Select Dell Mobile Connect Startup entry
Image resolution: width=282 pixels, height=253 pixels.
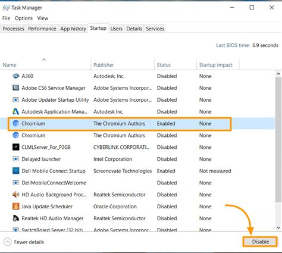(54, 171)
